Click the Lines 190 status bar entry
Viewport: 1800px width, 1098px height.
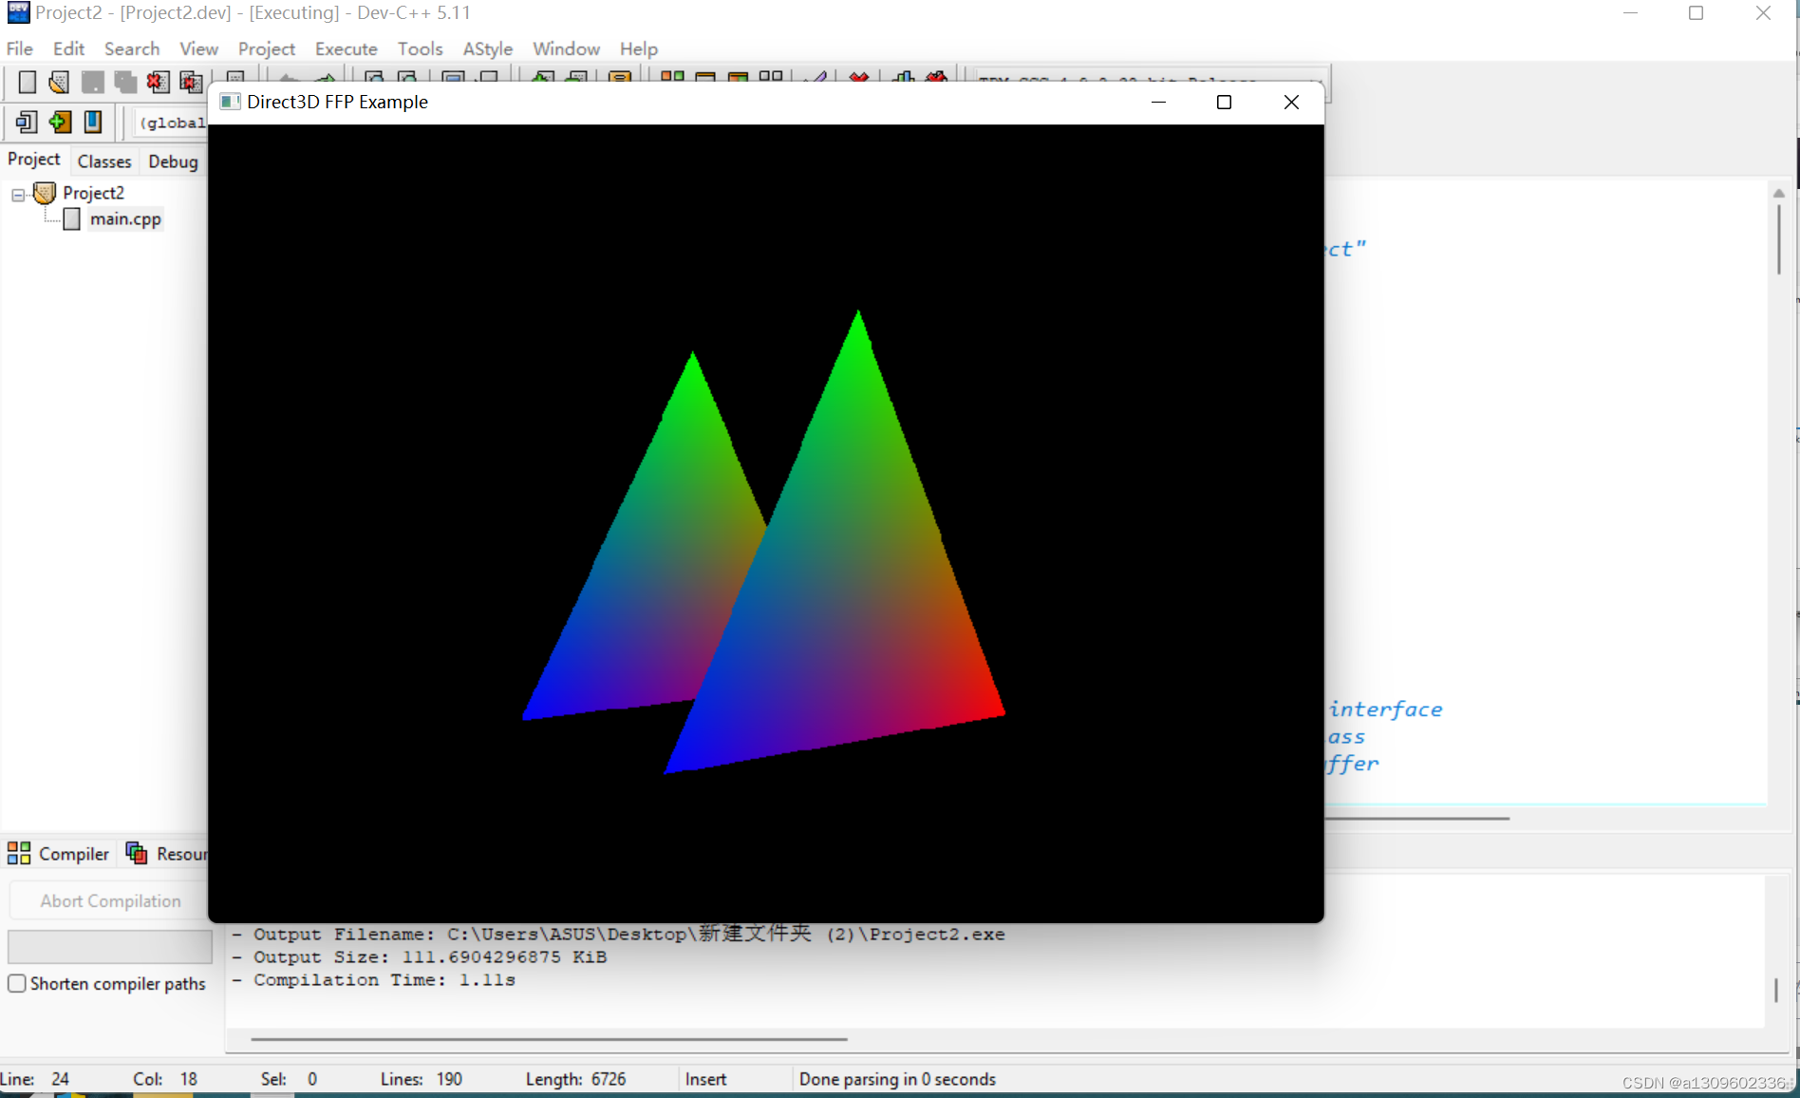click(422, 1079)
